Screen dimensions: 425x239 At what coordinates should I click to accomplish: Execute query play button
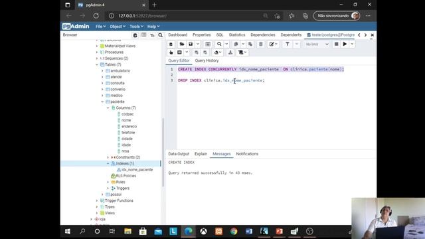345,44
